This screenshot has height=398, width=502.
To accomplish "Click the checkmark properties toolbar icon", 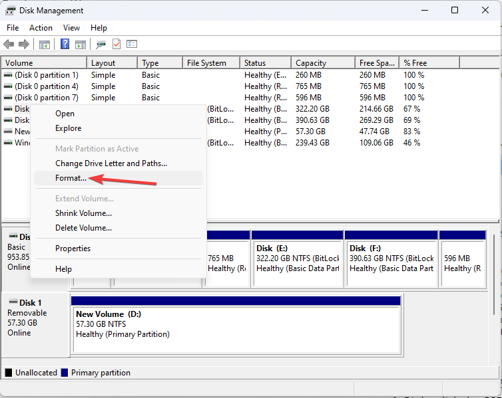I will click(x=117, y=44).
